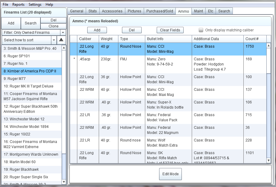
Task: Switch to the Etc tab
Action: 210,11
